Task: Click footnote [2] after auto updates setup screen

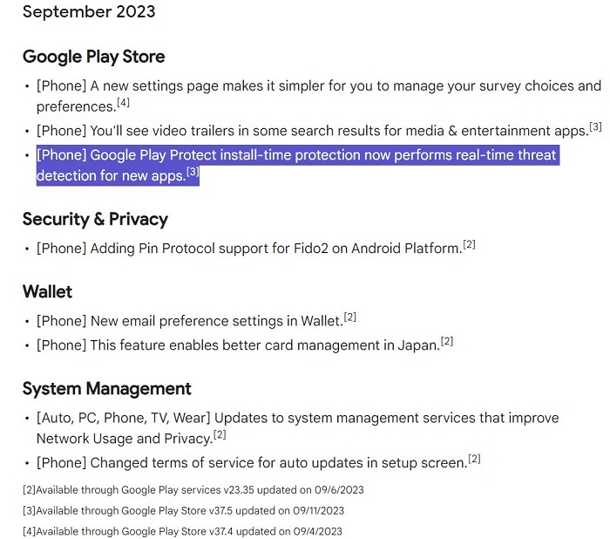Action: pyautogui.click(x=475, y=459)
